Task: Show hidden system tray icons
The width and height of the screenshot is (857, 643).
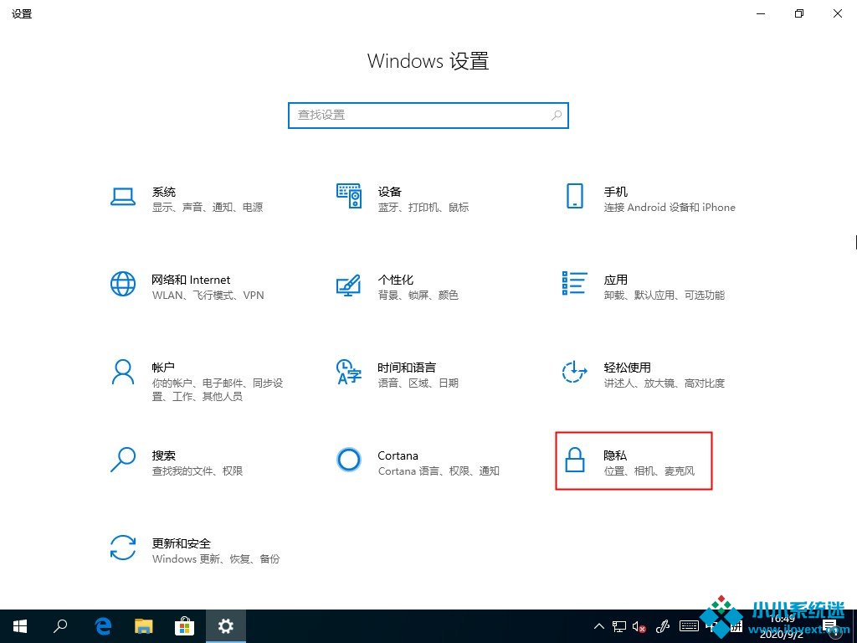Action: click(x=599, y=626)
